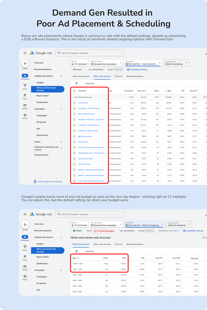
Task: Click the gear icon beside Core Audience's Campaign settings
Action: coord(128,69)
